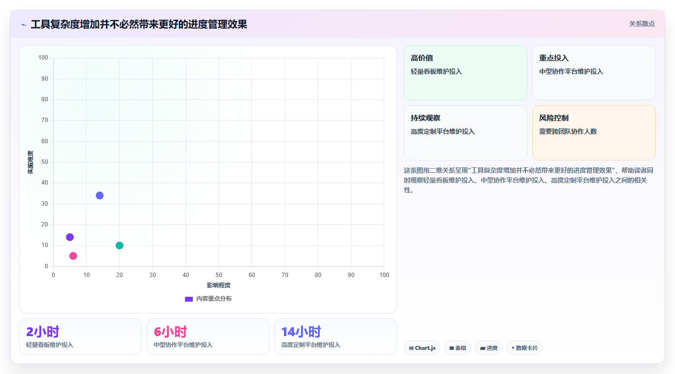
Task: Toggle the 内容重点分布 legend swatch
Action: (x=189, y=299)
